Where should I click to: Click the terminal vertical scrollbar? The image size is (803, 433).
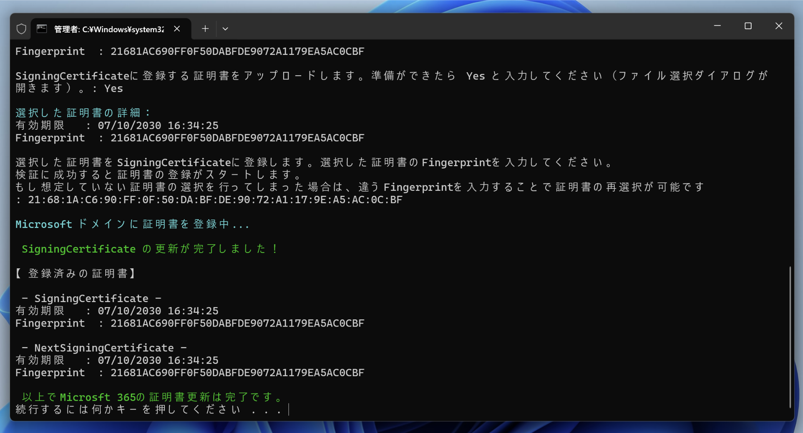[790, 337]
